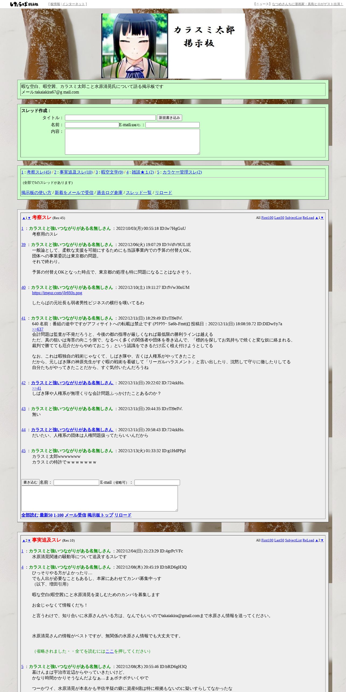Open post number 4 in 事実追及スレ
The image size is (346, 692).
(22, 567)
